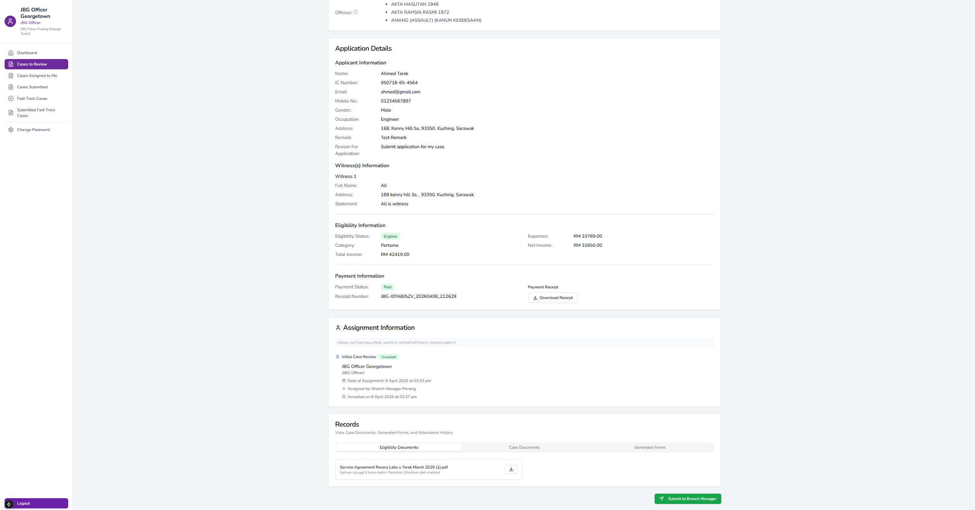This screenshot has width=975, height=510.
Task: Click the Eligible status badge
Action: coord(390,237)
